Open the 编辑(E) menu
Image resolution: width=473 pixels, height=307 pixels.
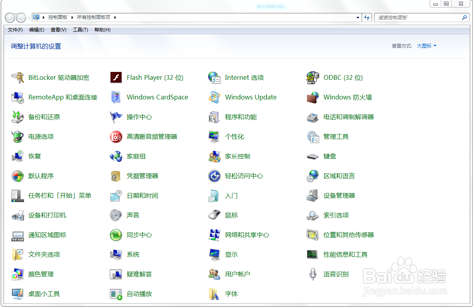click(37, 30)
